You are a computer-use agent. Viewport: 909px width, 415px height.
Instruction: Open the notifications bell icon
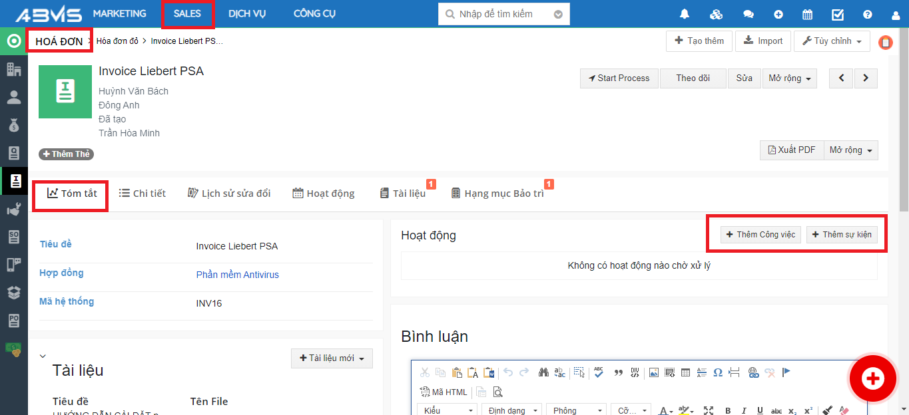click(685, 14)
